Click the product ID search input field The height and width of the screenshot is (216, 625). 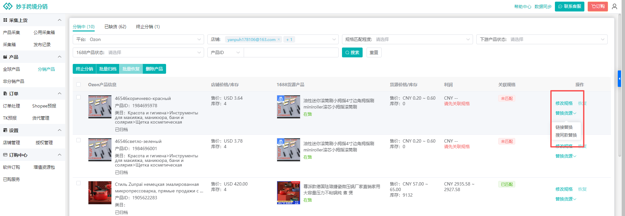click(291, 52)
